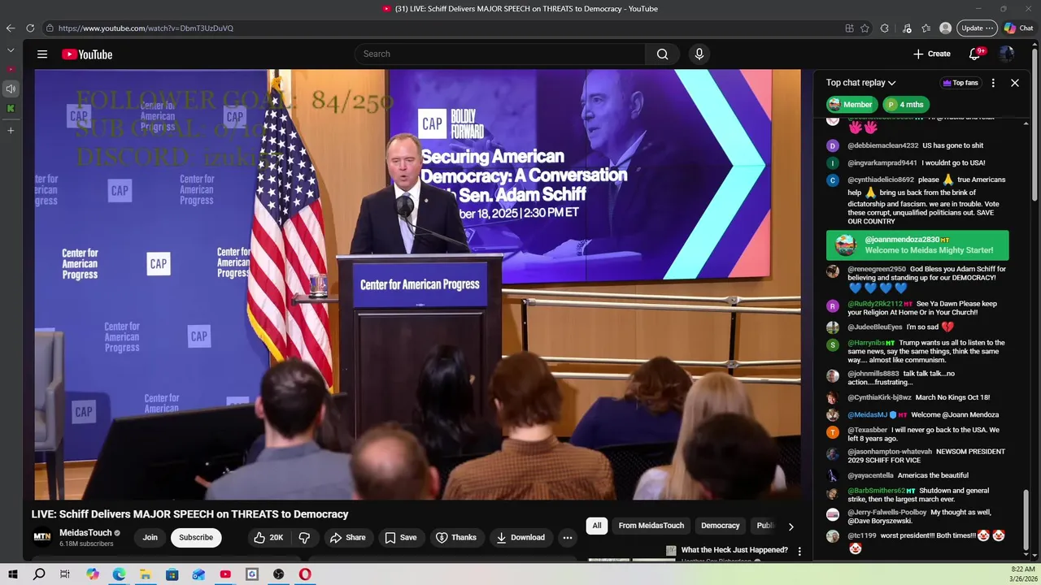Viewport: 1041px width, 585px height.
Task: Send a Thanks to the creator
Action: [456, 537]
